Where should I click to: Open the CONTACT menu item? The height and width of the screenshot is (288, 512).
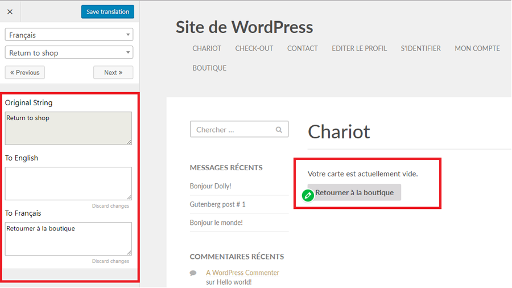tap(303, 48)
